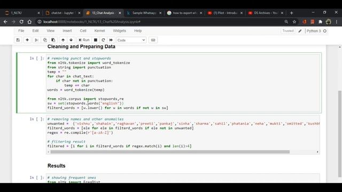
Task: Cut selected cells with scissors icon
Action: (x=36, y=40)
